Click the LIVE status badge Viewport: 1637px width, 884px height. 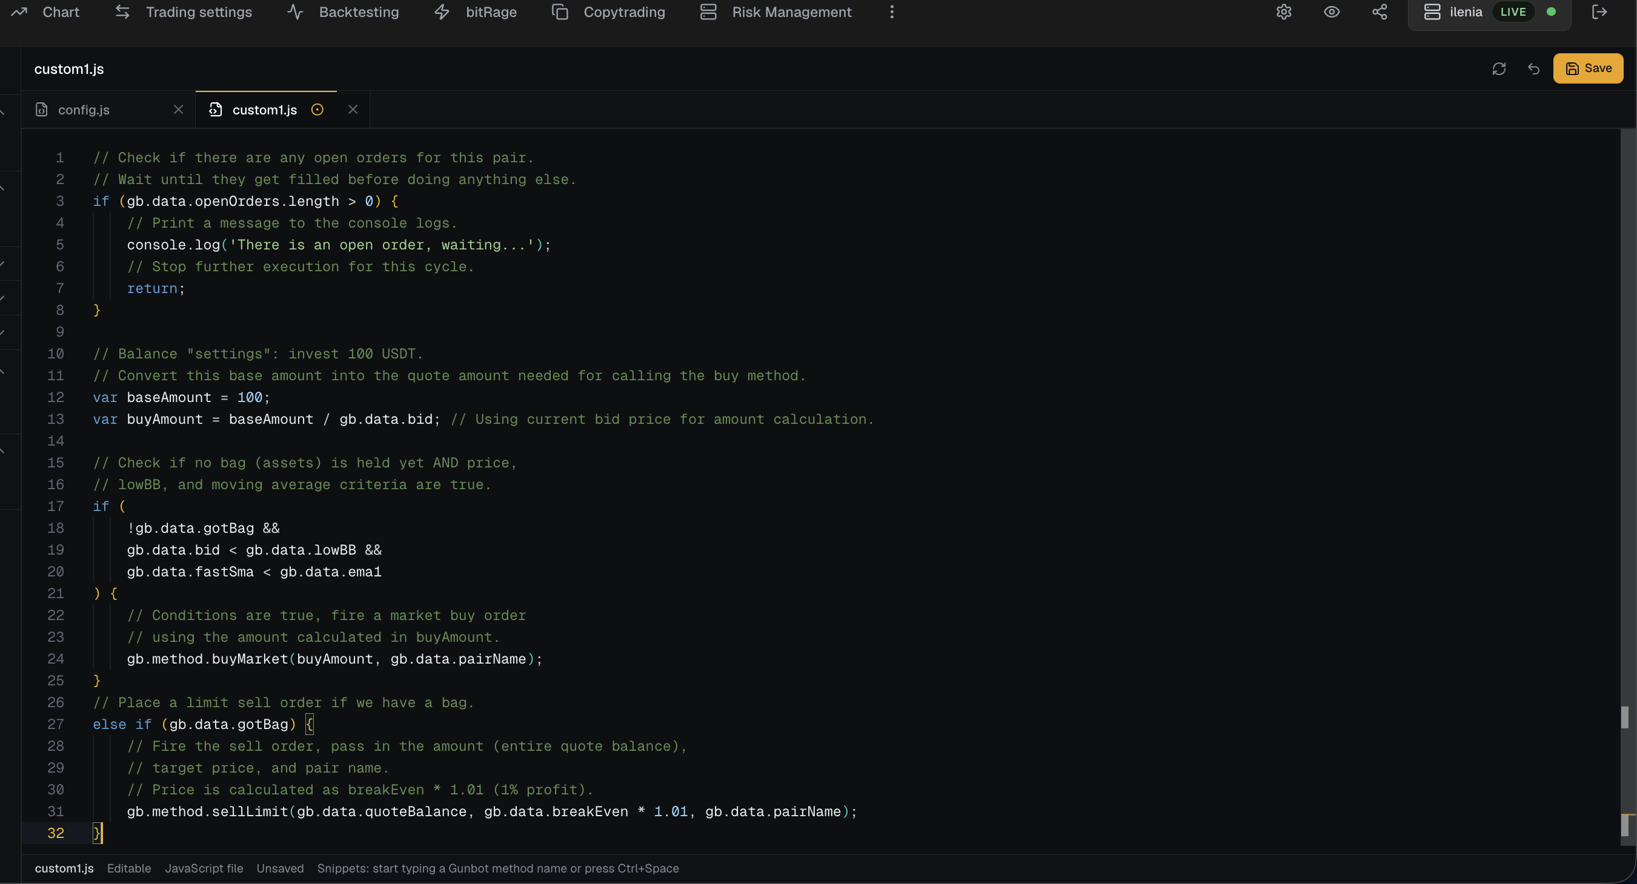click(1513, 12)
